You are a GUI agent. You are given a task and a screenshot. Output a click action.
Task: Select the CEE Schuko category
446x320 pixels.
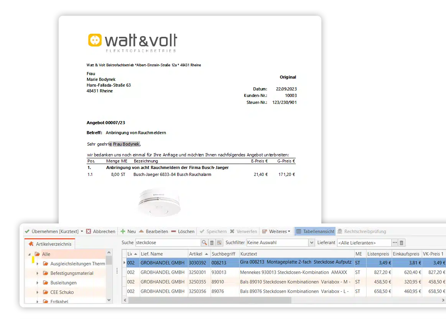tap(62, 292)
